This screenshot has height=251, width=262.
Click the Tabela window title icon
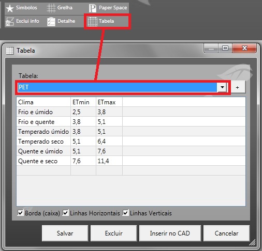10,51
